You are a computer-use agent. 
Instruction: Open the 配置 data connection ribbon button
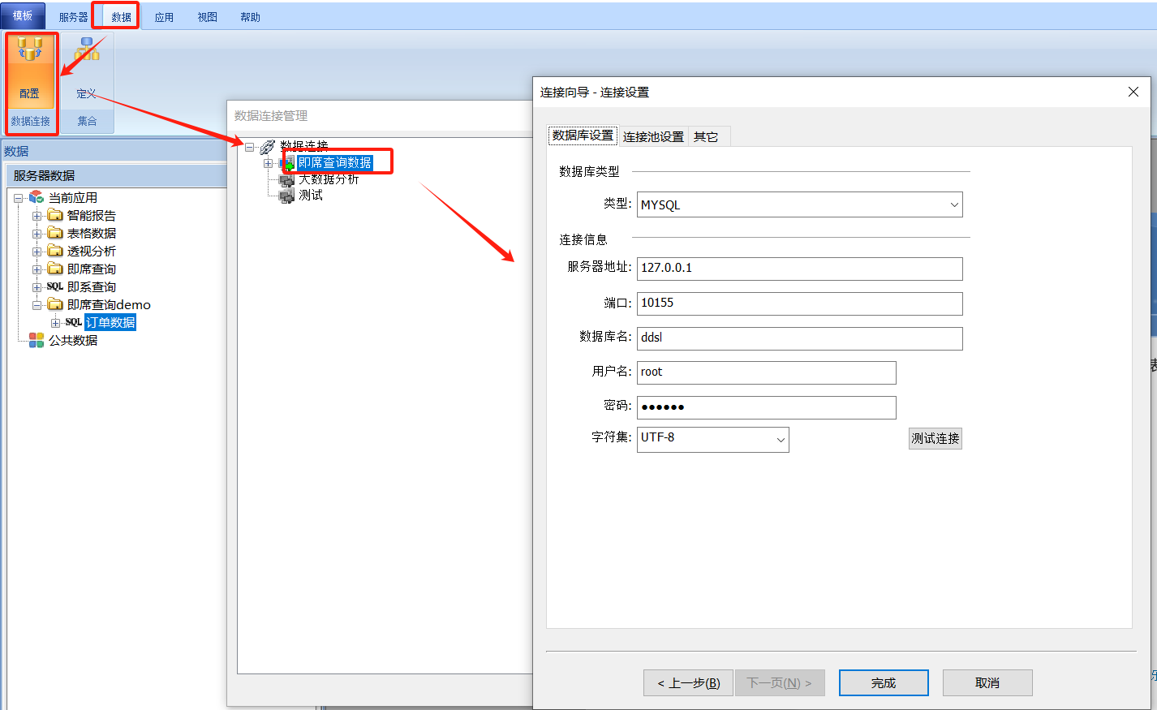tap(31, 71)
